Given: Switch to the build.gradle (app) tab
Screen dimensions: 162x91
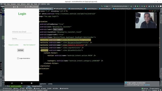Looking at the screenshot, I should click(60, 9).
